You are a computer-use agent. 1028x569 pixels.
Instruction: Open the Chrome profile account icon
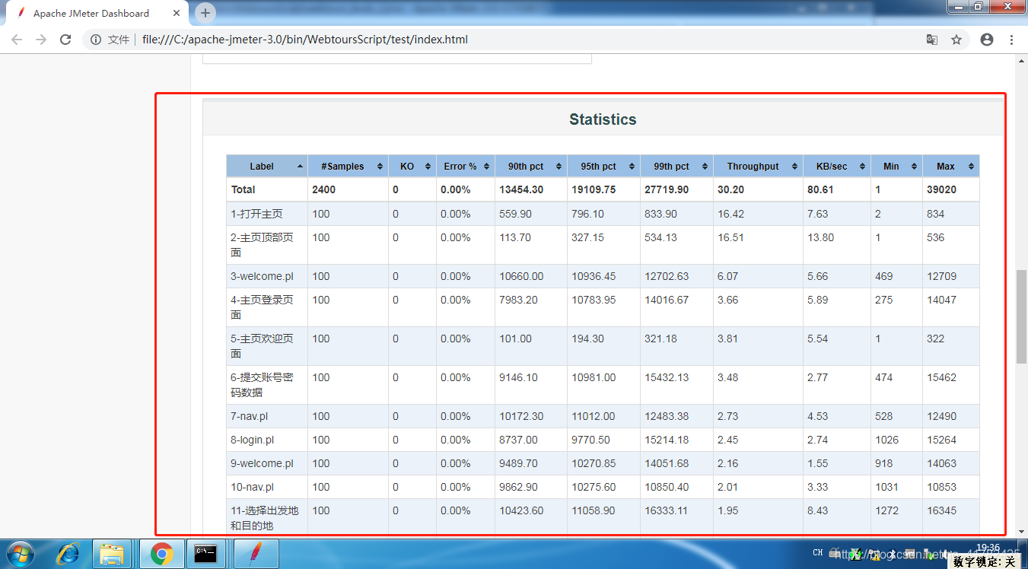(987, 40)
